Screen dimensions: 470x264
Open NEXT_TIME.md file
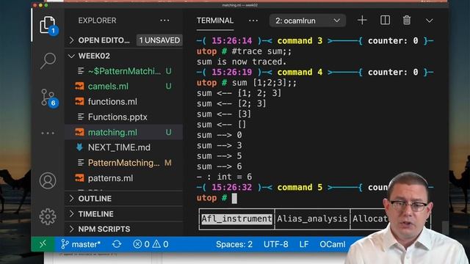pos(124,147)
